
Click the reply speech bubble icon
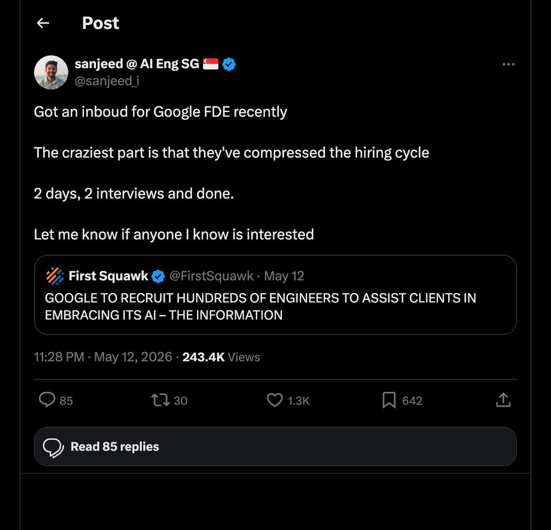point(47,400)
